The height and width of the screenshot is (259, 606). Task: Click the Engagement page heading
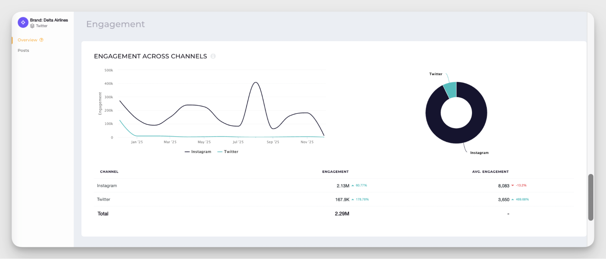coord(116,24)
